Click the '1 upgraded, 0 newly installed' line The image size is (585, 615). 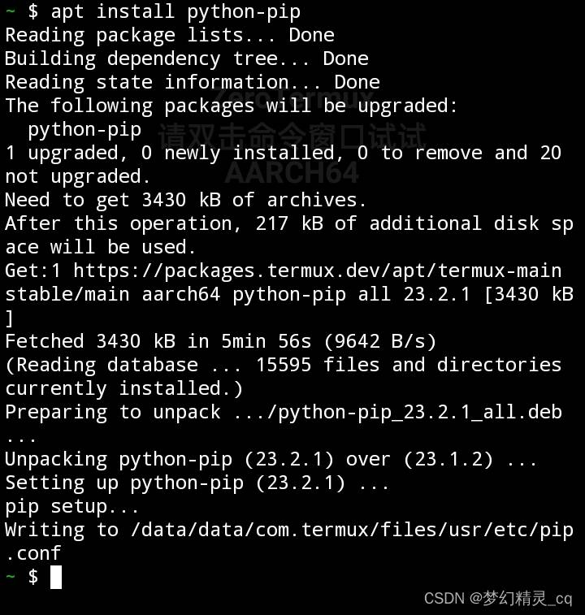coord(283,153)
